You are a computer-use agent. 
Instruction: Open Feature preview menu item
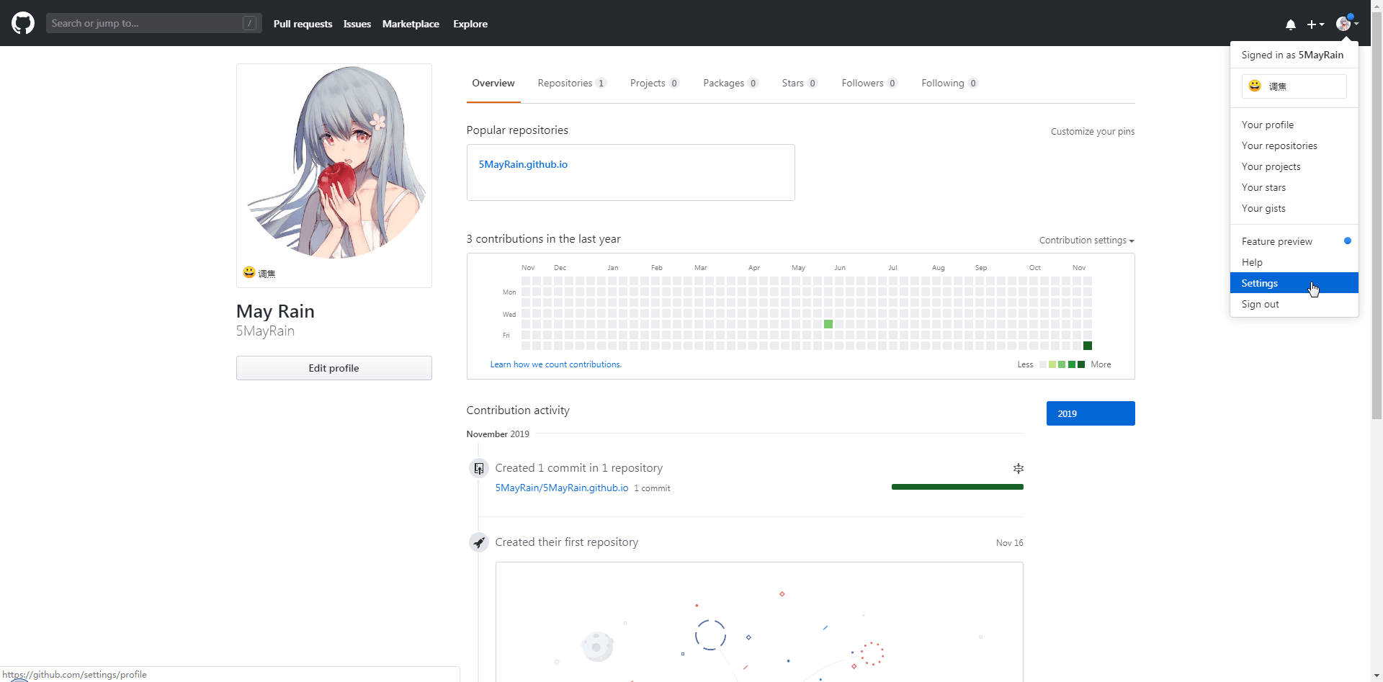1294,241
